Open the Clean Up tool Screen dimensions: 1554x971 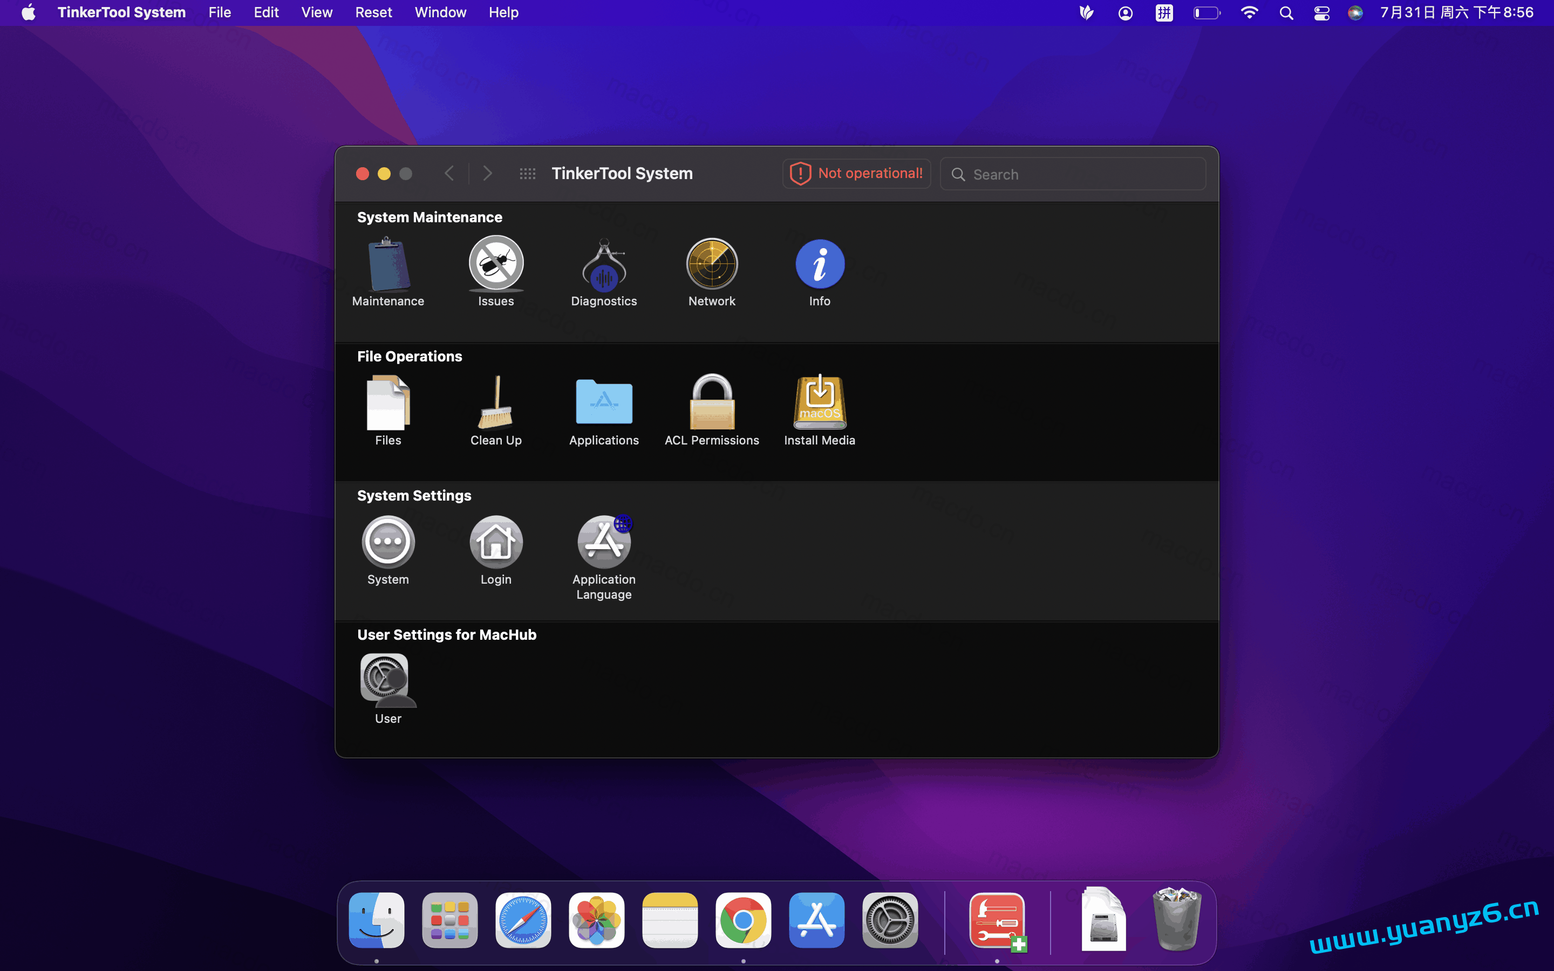point(496,405)
